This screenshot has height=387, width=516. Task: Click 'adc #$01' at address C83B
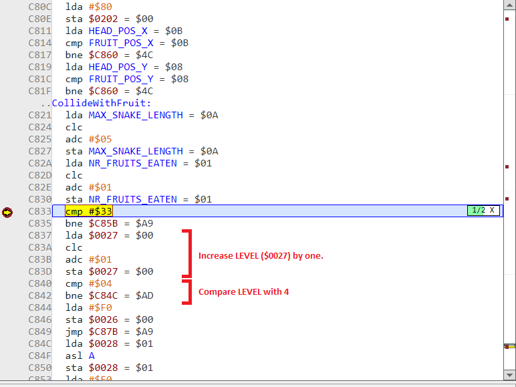point(88,259)
